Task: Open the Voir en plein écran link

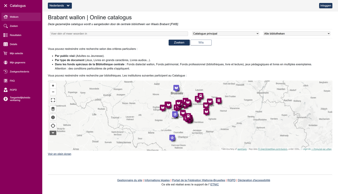Action: tap(59, 154)
